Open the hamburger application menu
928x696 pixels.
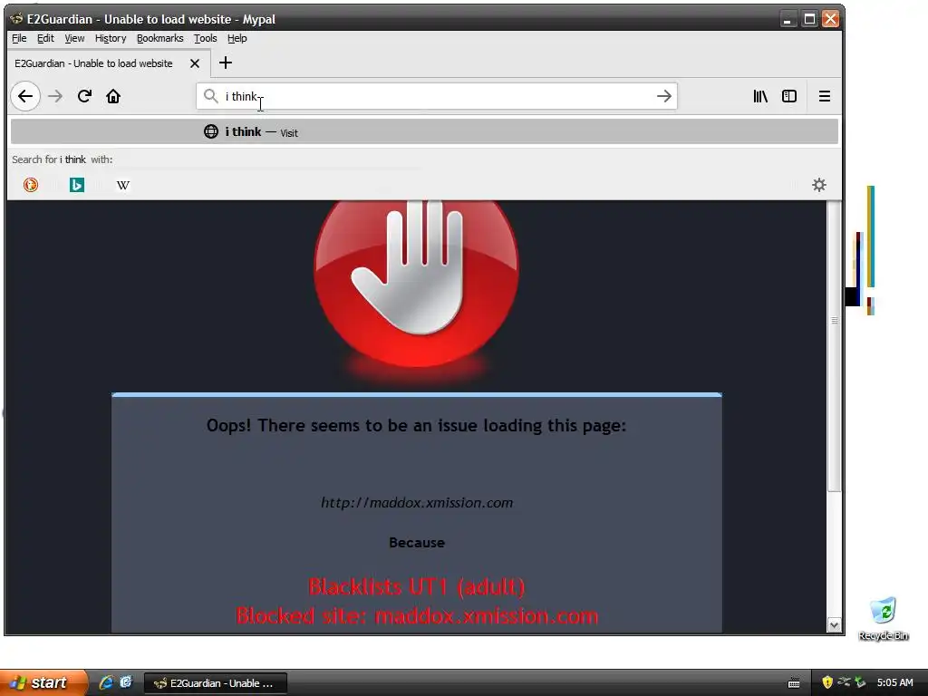(825, 96)
